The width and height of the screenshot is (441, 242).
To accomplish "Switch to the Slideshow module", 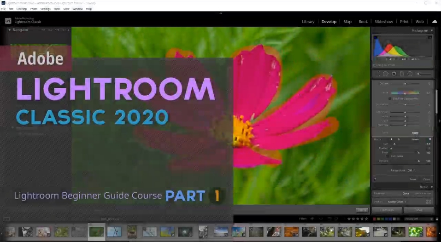I will click(383, 22).
